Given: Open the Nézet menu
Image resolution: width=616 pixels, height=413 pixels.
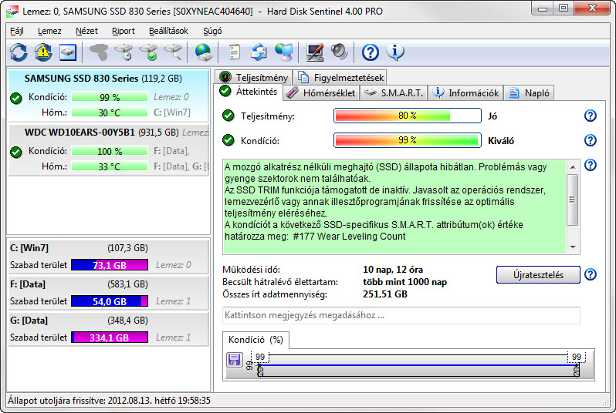Looking at the screenshot, I should tap(86, 31).
